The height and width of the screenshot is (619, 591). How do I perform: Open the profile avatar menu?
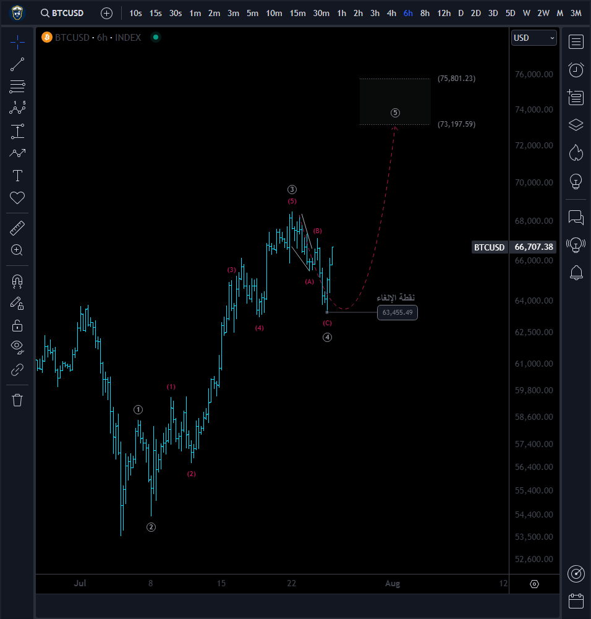coord(17,13)
